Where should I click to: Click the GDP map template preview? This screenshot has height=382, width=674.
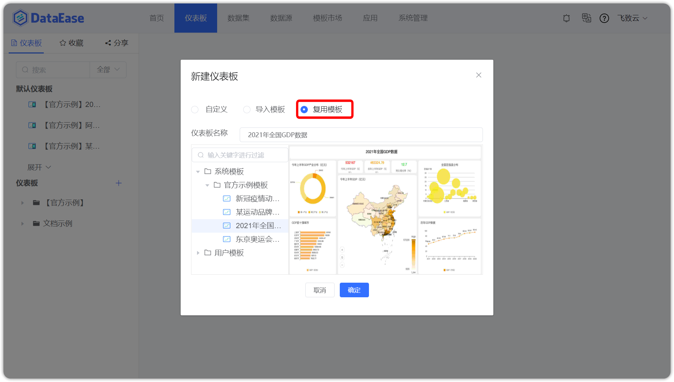point(385,210)
